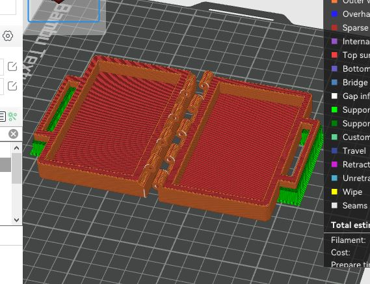Select the plate thumbnail outlined in blue
Viewport: 370px width, 284px height.
[64, 10]
